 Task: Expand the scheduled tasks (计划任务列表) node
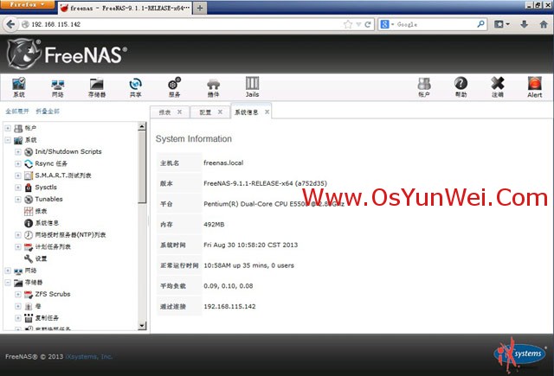(17, 246)
